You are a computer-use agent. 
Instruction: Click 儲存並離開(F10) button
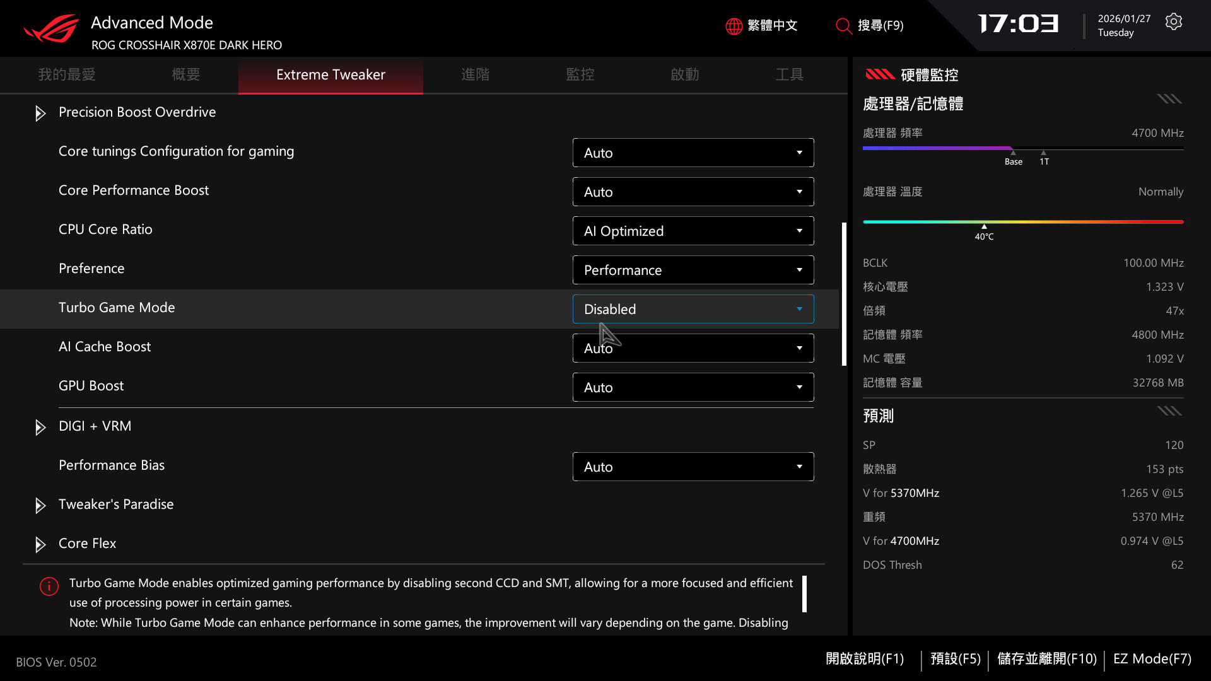tap(1046, 659)
